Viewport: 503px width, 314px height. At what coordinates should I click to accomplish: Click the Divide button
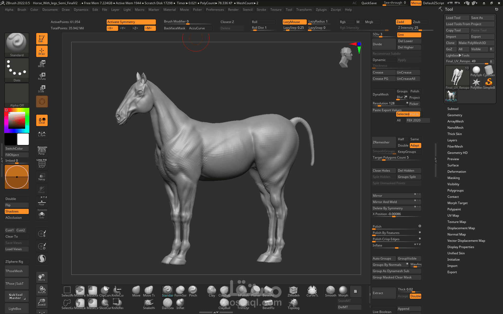[384, 44]
